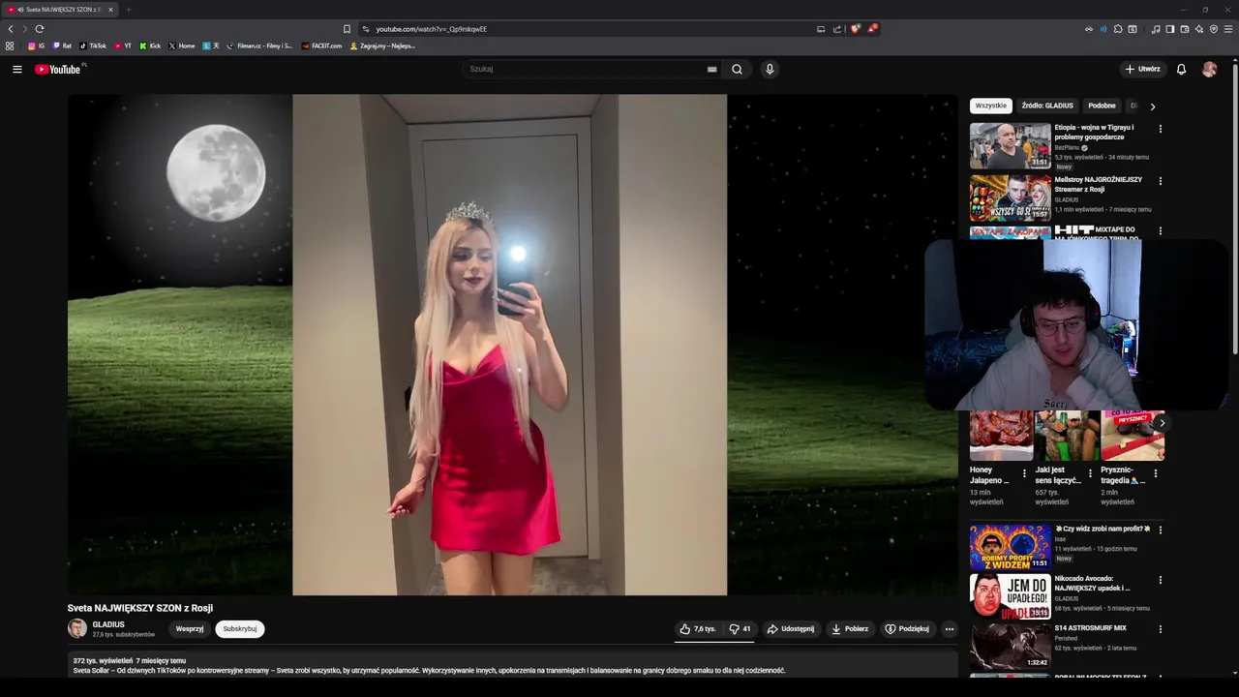Viewport: 1239px width, 697px height.
Task: Click the Udostępnij share button
Action: pyautogui.click(x=791, y=629)
